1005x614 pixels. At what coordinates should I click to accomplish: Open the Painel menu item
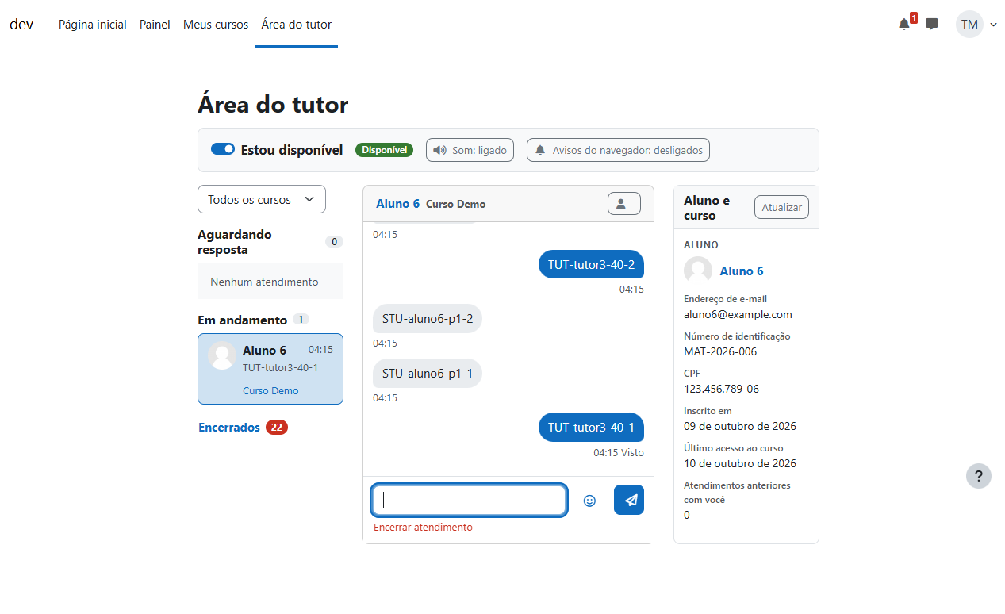(x=155, y=25)
